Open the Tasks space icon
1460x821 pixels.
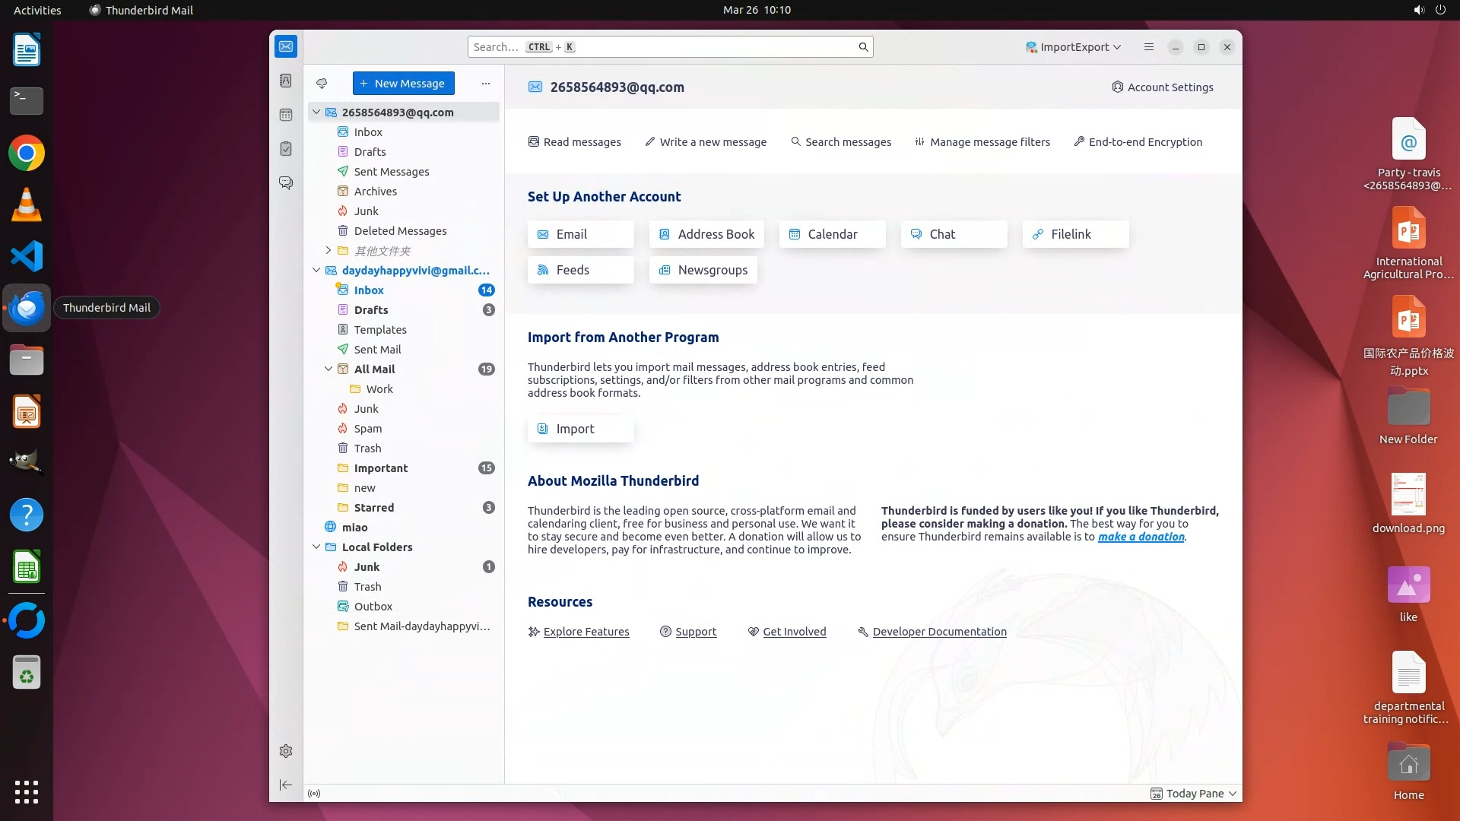(286, 149)
